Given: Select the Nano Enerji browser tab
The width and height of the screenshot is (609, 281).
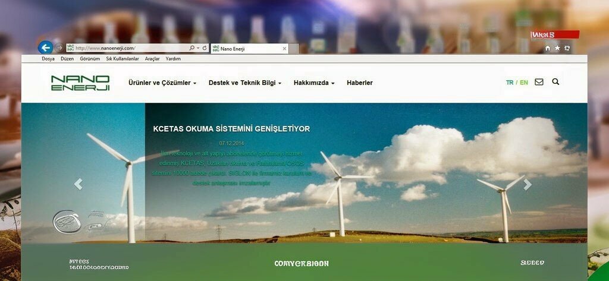Looking at the screenshot, I should click(250, 49).
